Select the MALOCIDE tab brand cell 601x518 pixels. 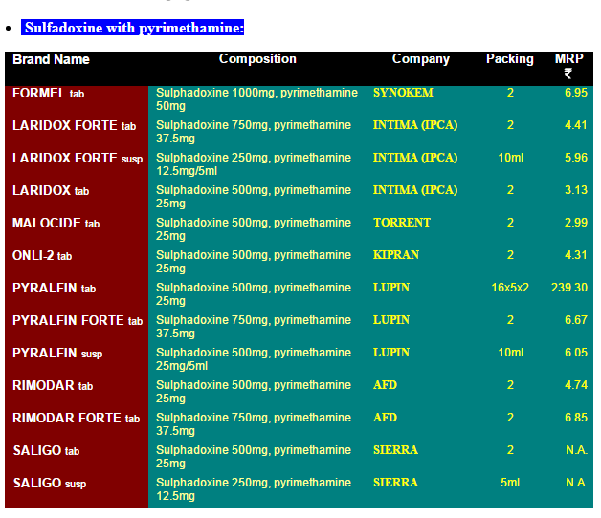pyautogui.click(x=56, y=224)
